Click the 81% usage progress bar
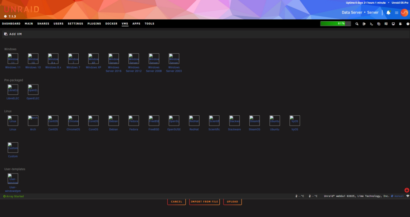The height and width of the screenshot is (217, 410). click(x=335, y=23)
